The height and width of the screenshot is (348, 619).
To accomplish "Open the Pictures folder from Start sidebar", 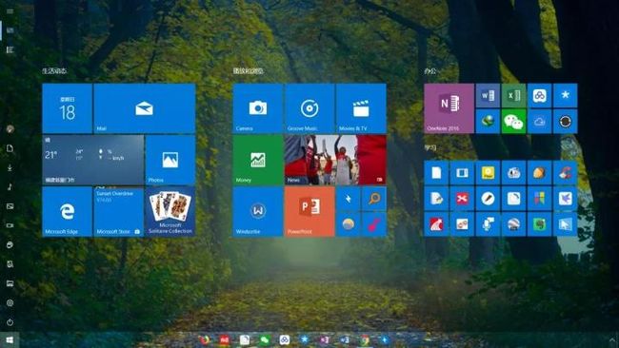I will (10, 206).
